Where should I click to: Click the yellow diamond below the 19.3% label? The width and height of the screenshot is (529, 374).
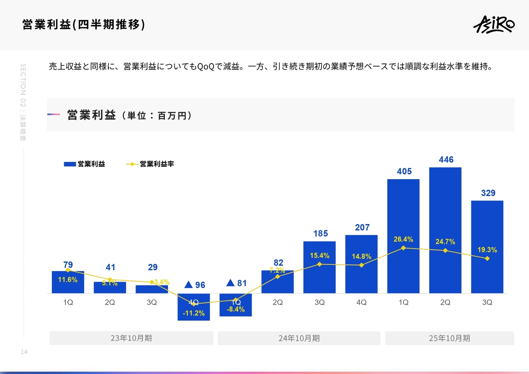pos(487,259)
